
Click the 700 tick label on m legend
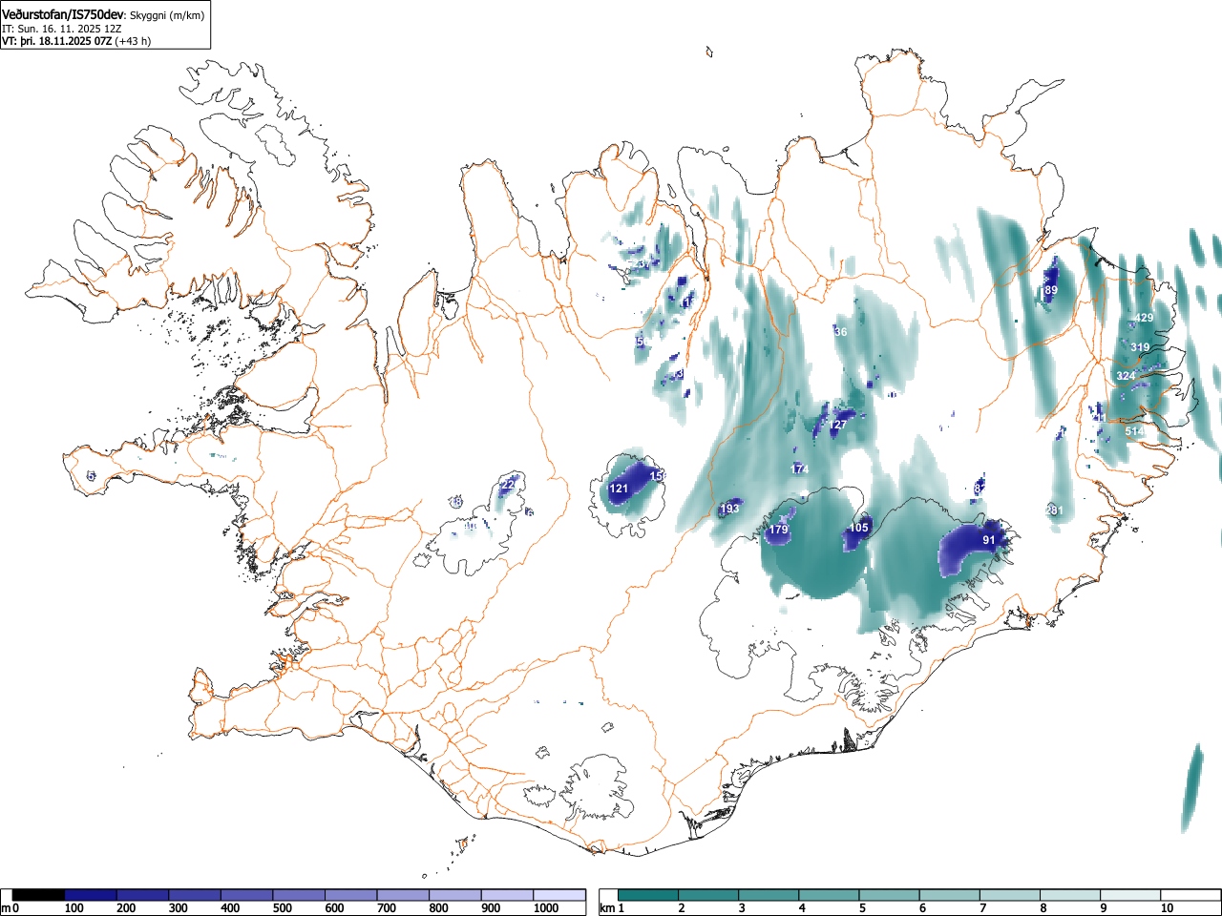387,908
